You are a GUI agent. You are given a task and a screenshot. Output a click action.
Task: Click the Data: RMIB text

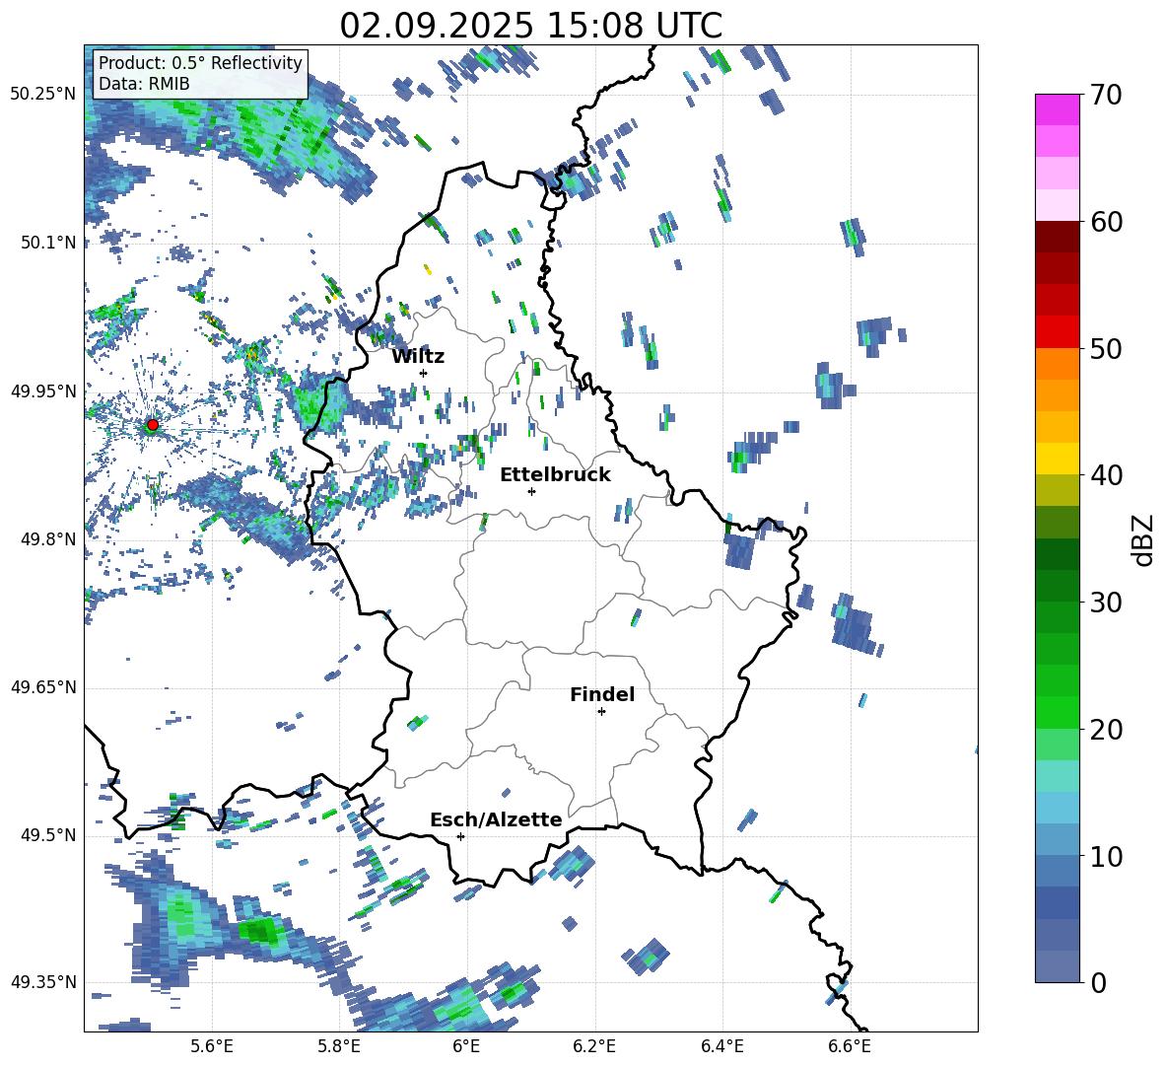(x=144, y=84)
